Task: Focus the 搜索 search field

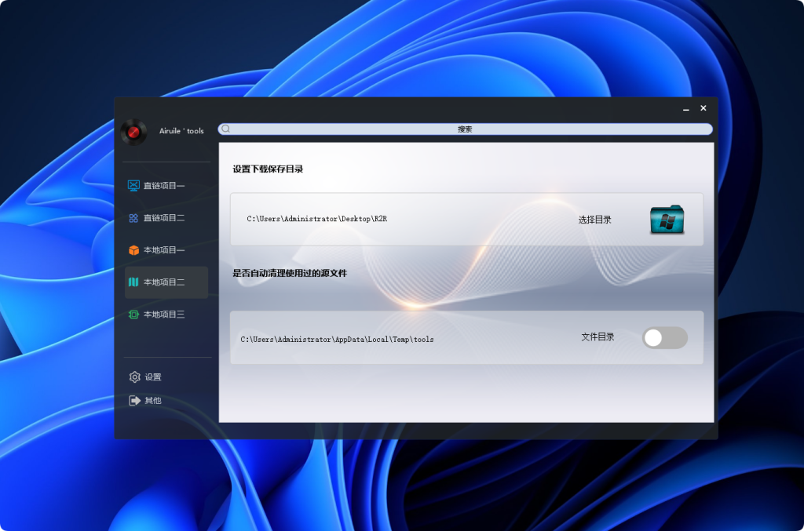Action: coord(465,129)
